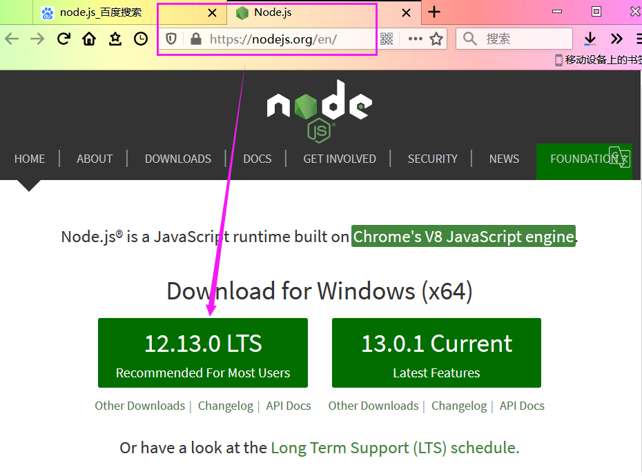Open the Long Term Support (LTS) schedule link
The width and height of the screenshot is (642, 476).
click(x=395, y=448)
